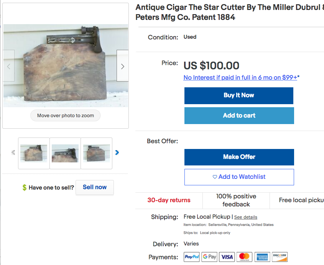
Task: Select the first product thumbnail
Action: [x=34, y=153]
